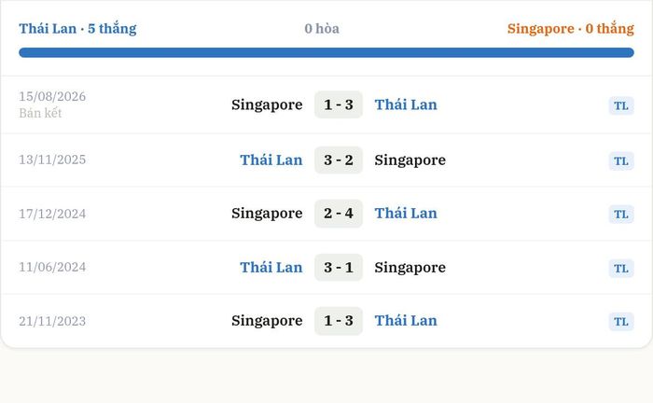653x403 pixels.
Task: Click the TL badge for the 21/11/2023 match
Action: tap(621, 322)
